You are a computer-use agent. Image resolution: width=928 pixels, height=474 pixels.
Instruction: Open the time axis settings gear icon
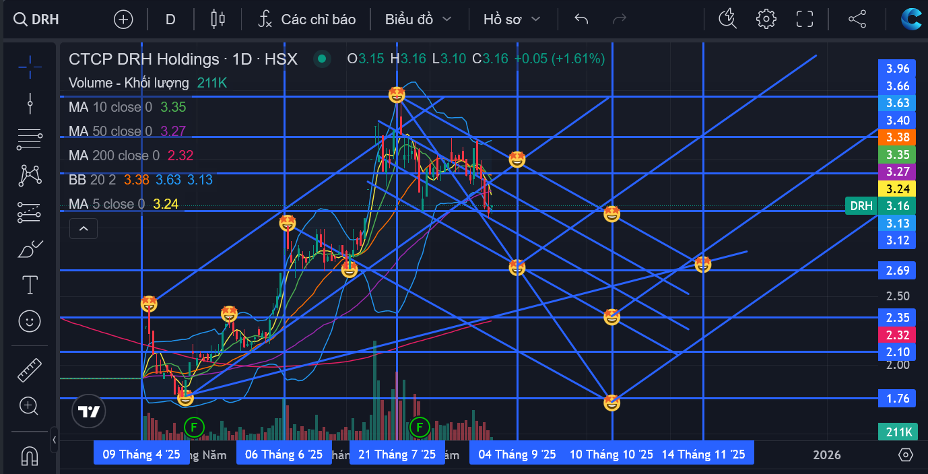click(x=906, y=454)
